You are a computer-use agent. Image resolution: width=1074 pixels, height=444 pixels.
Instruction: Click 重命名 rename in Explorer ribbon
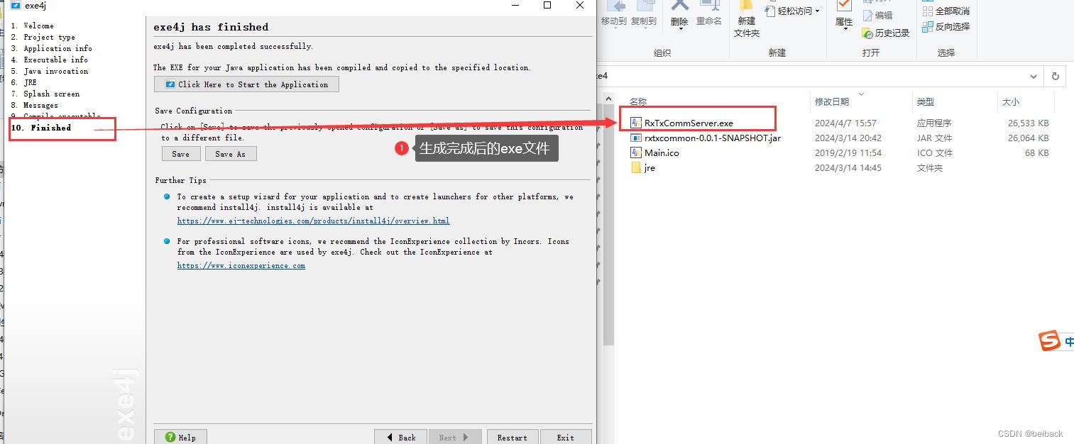708,13
